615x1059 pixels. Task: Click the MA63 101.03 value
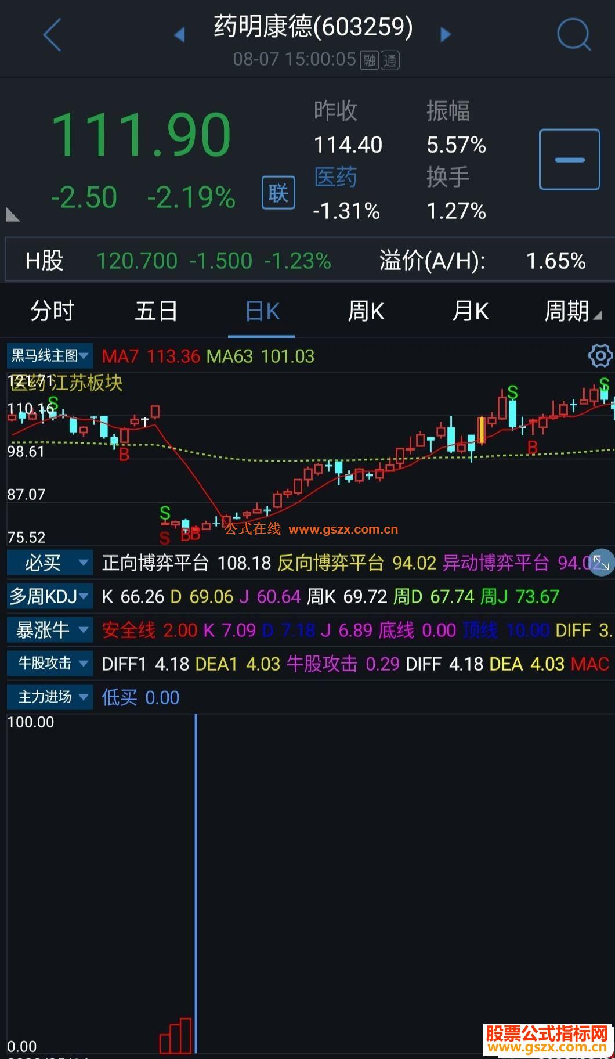pos(261,356)
